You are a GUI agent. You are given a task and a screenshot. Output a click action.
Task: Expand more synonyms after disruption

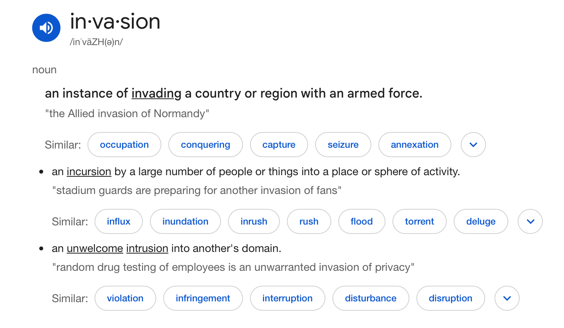coord(507,298)
